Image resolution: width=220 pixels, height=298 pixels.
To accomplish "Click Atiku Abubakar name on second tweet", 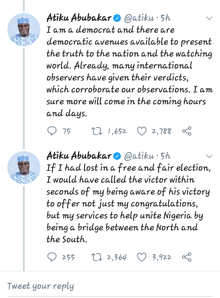I will click(x=79, y=156).
